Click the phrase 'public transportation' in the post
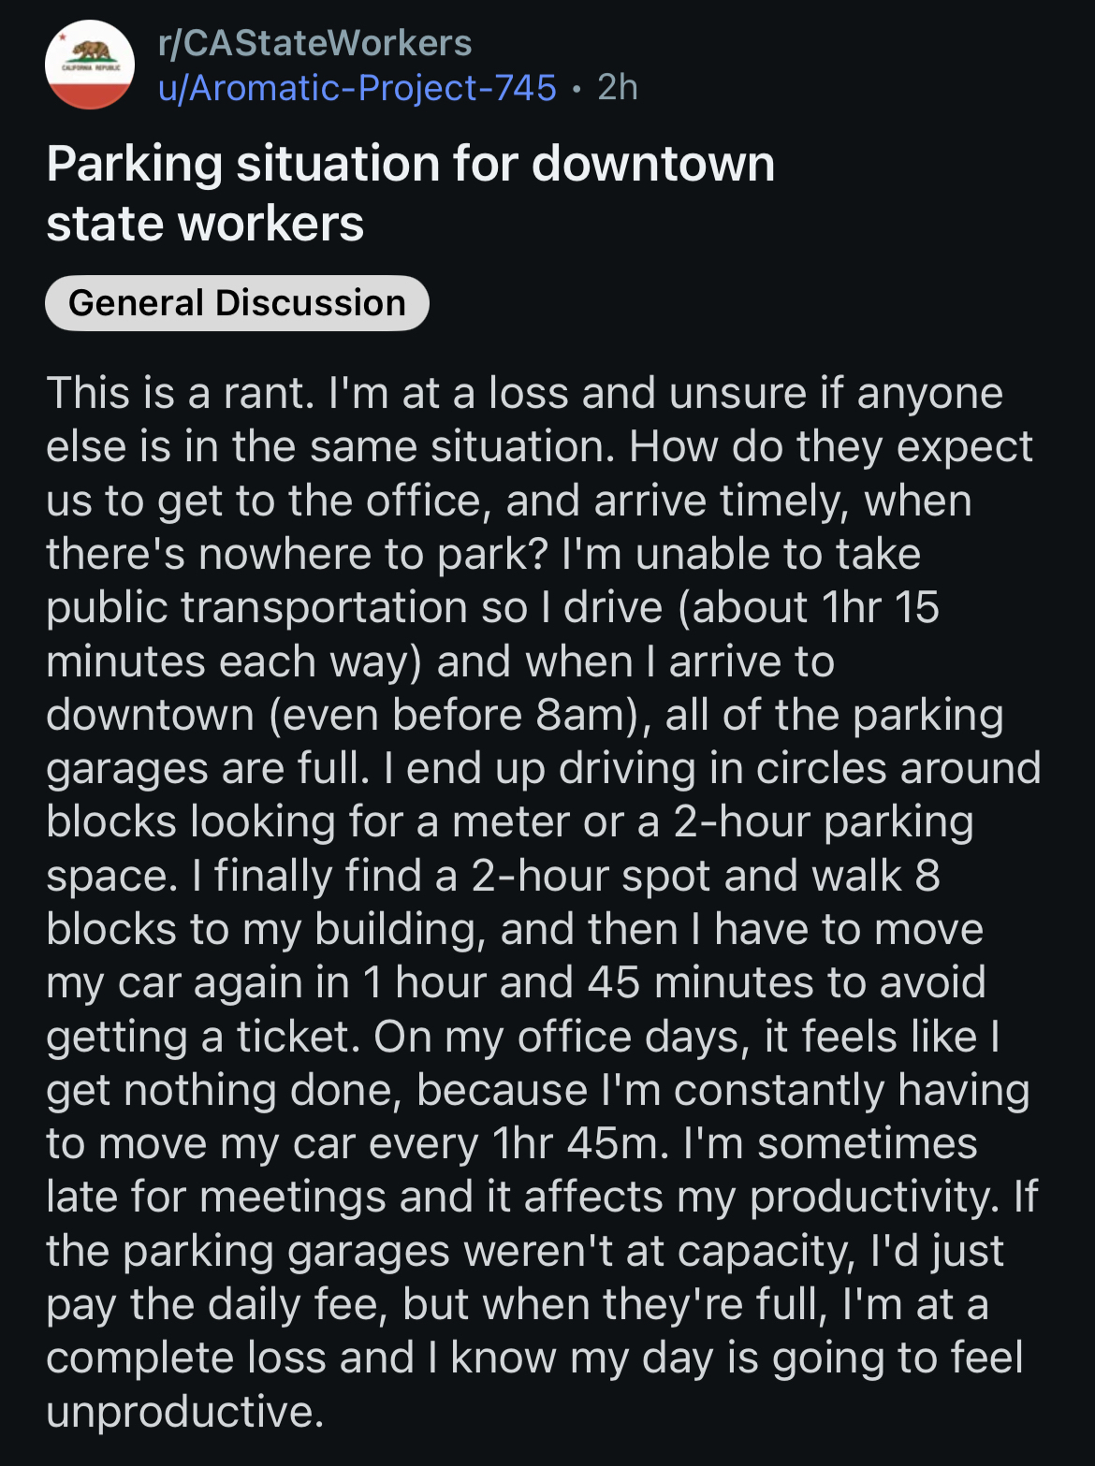The image size is (1095, 1466). click(x=256, y=608)
